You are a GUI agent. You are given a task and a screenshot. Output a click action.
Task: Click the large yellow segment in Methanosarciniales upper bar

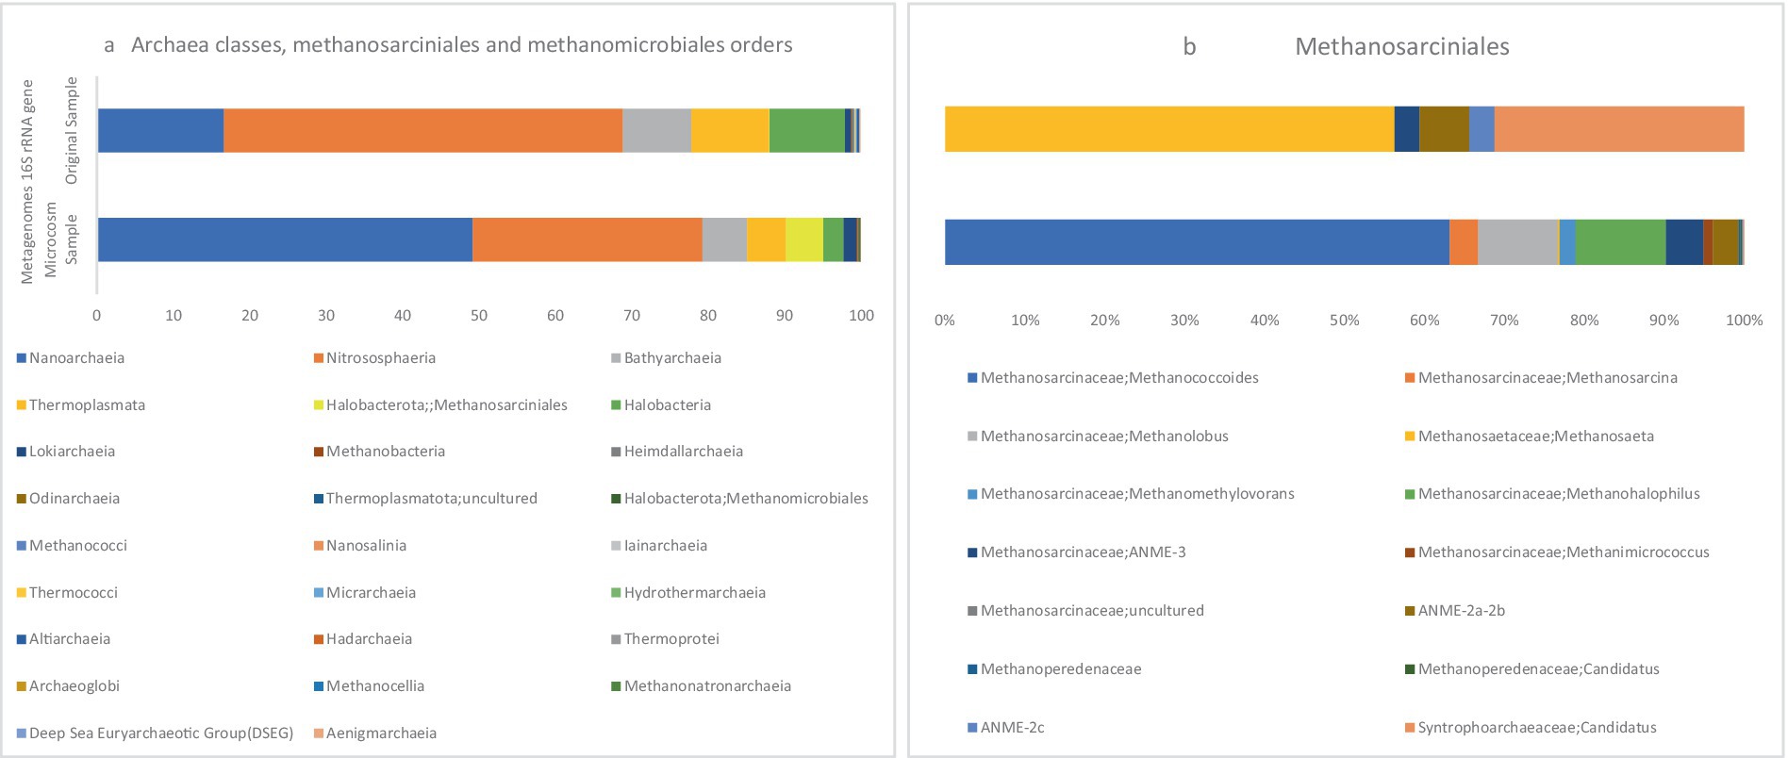tap(1169, 129)
